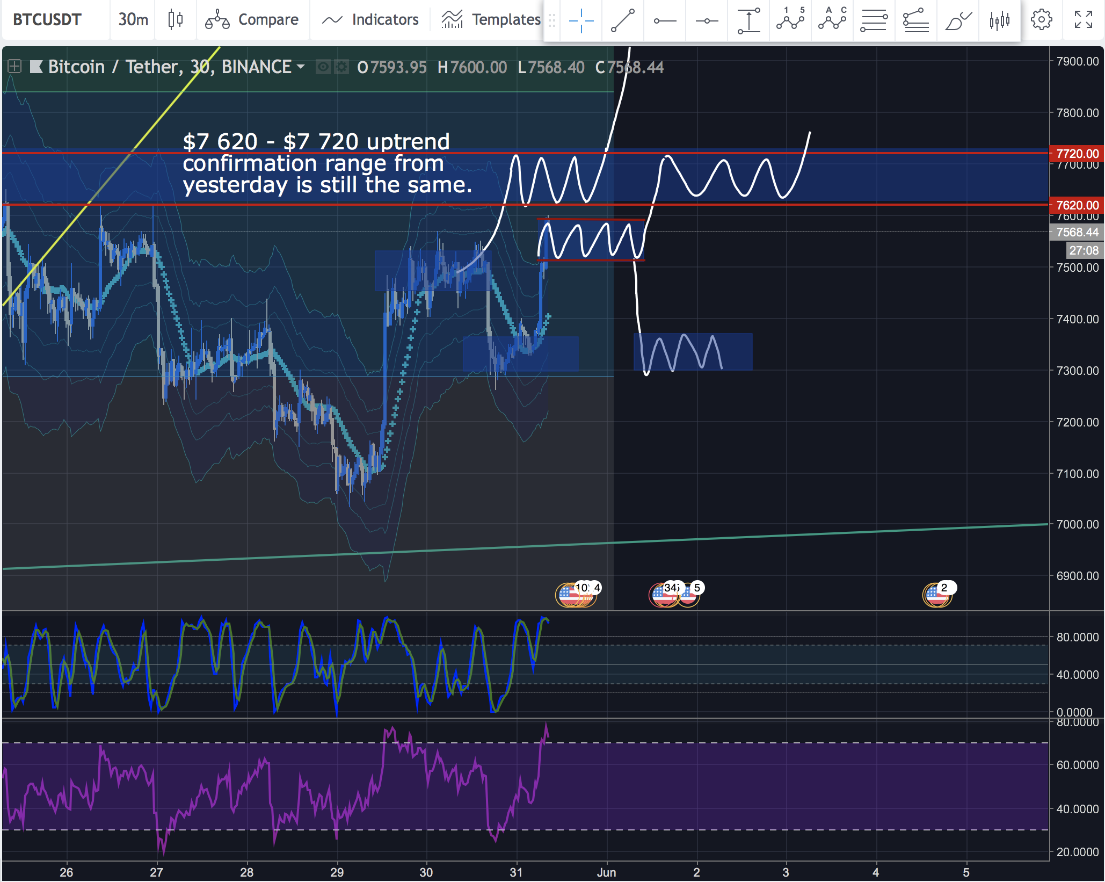Open the candlestick chart style selector
Viewport: 1105px width, 882px height.
coord(175,20)
